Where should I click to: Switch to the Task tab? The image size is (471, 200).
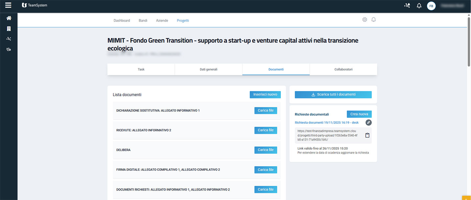coord(141,69)
